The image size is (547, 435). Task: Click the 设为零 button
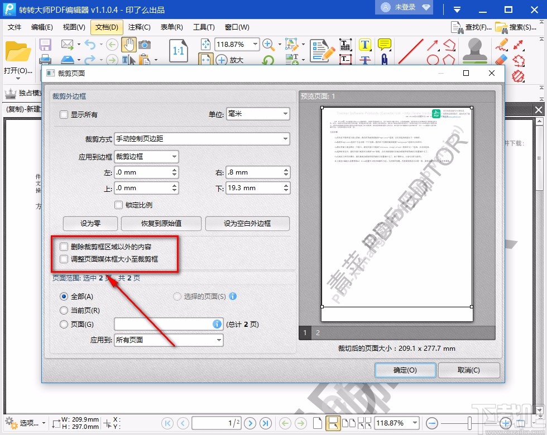click(90, 224)
